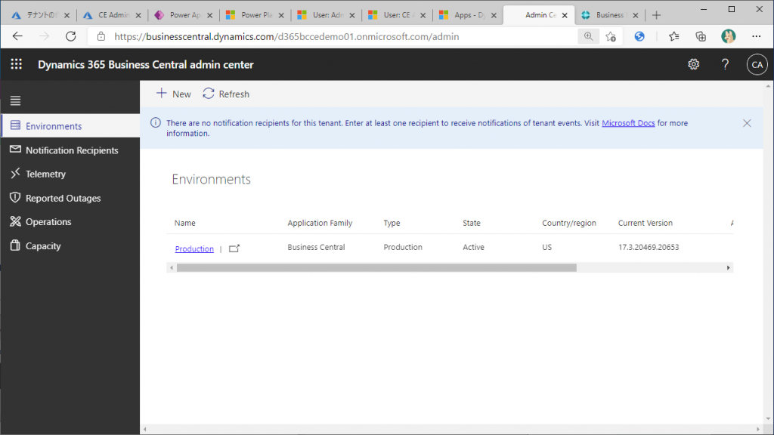Click the Type column header

392,223
